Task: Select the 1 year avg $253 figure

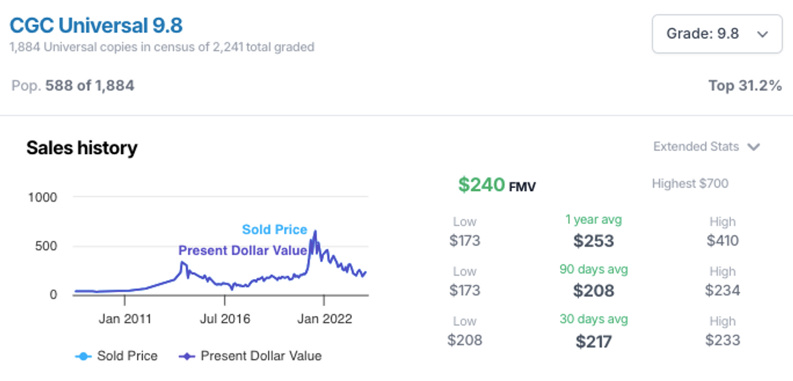Action: [594, 241]
